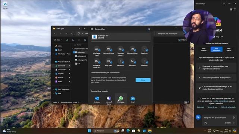The height and width of the screenshot is (134, 239).
Task: Click the account icon in the Compartilhar header
Action: 149,29
